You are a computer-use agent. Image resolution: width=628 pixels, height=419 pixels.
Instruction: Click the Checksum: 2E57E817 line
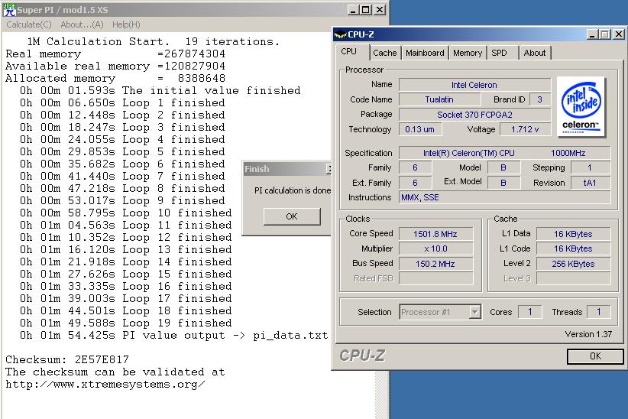67,359
